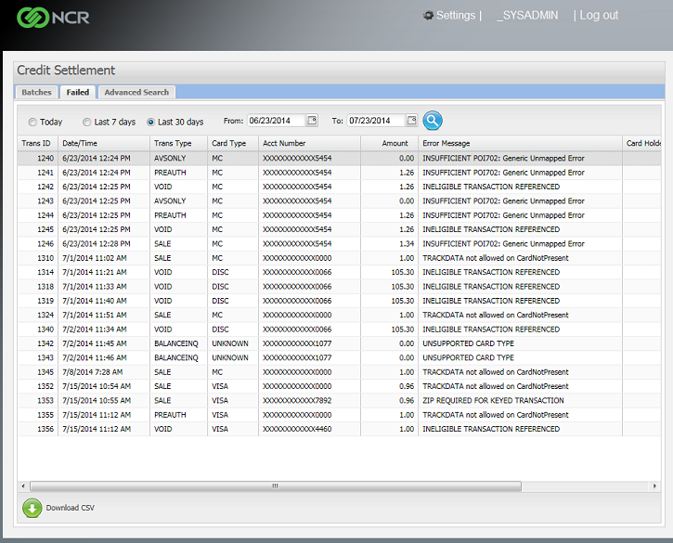This screenshot has width=673, height=543.
Task: Click the blue magnifier search icon
Action: pos(433,121)
